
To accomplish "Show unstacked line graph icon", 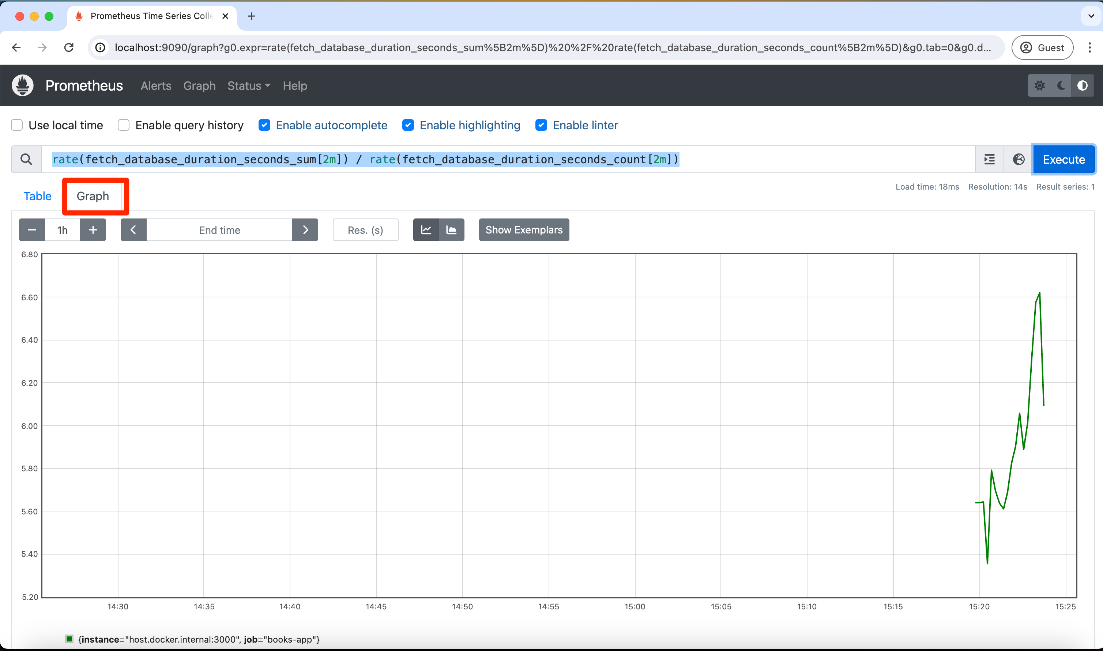I will (x=426, y=230).
